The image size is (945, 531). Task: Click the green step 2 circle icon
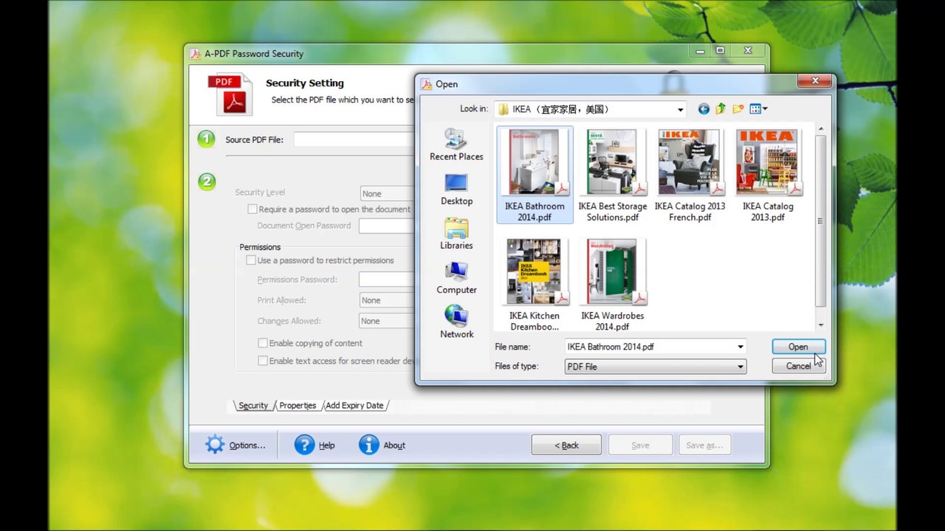click(207, 181)
